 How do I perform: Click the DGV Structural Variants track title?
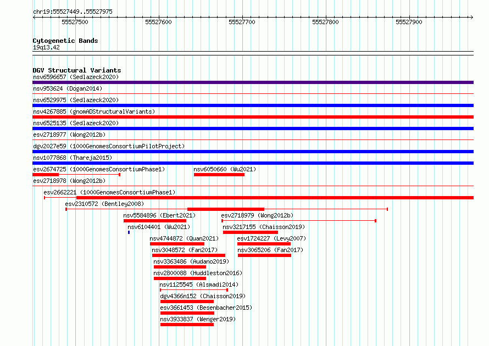(77, 70)
